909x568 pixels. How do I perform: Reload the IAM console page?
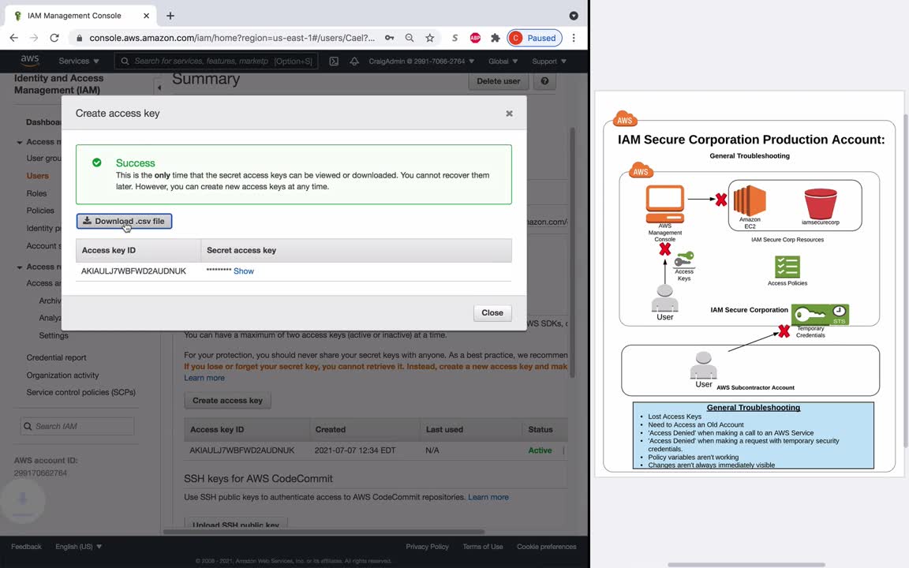click(54, 38)
